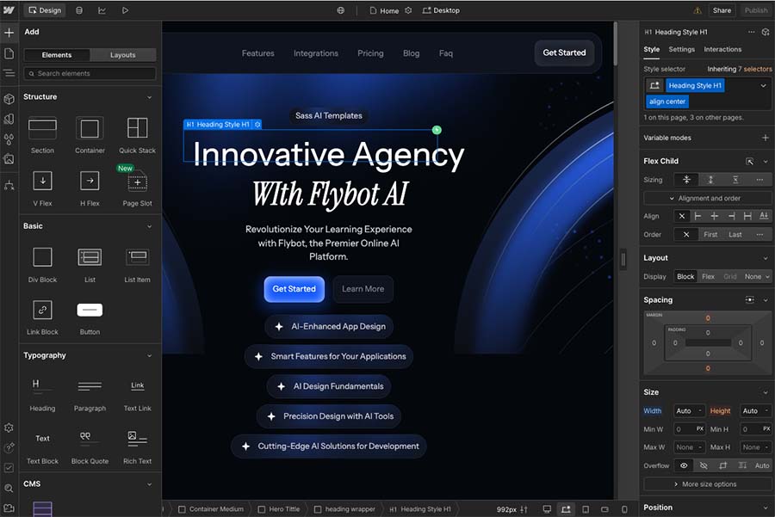Click the warning triangle icon
The height and width of the screenshot is (517, 775).
(697, 10)
